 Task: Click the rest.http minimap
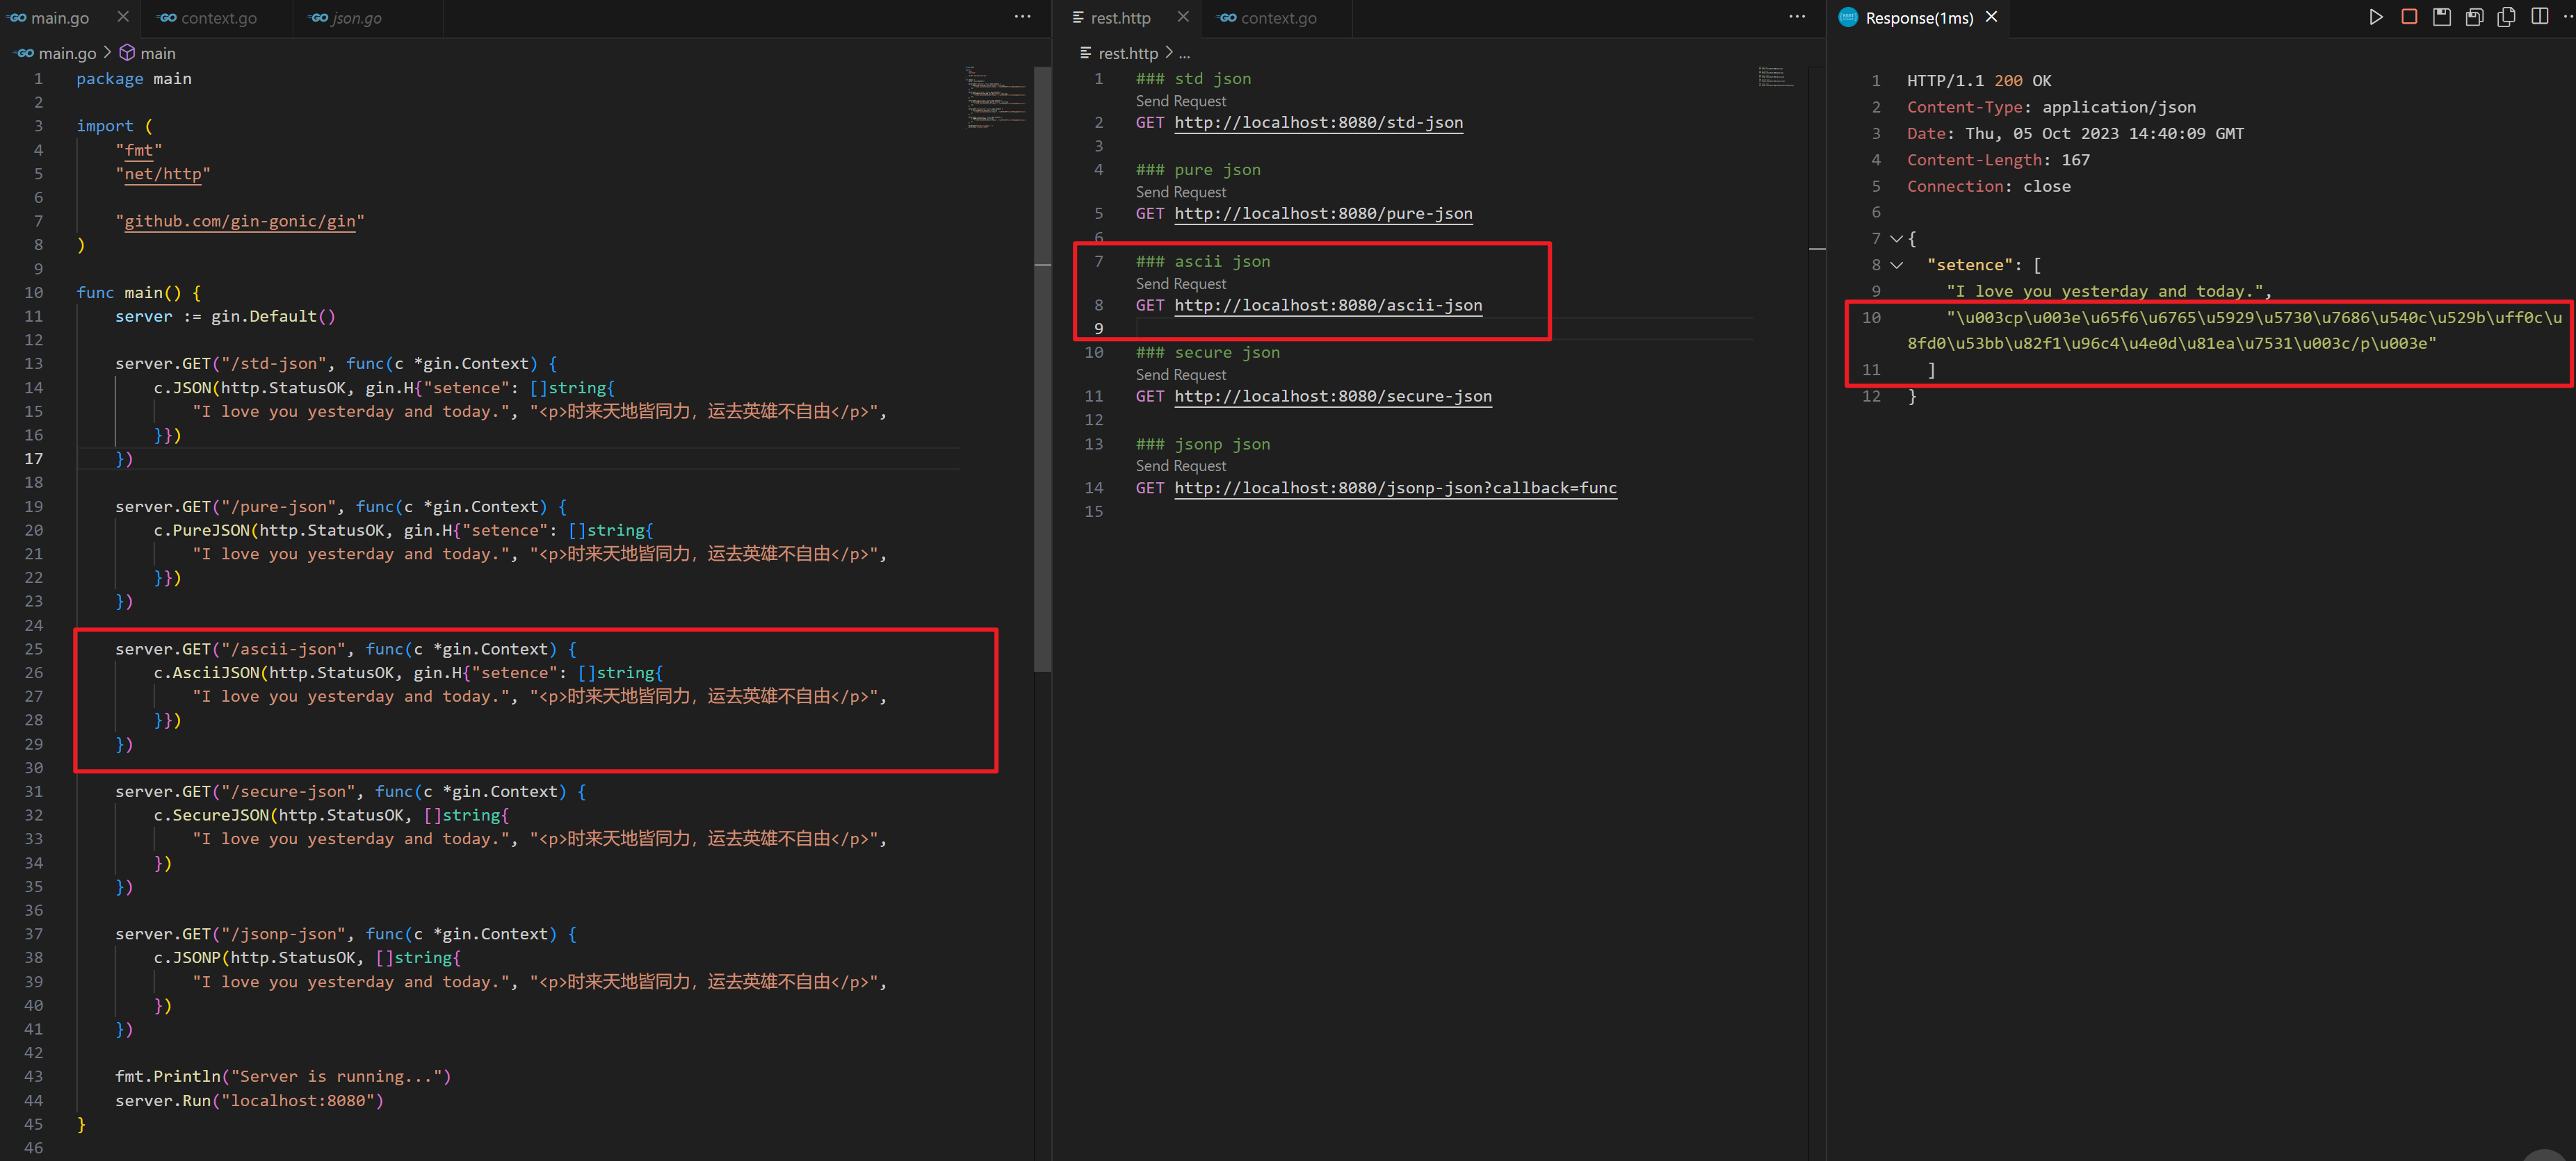1776,76
